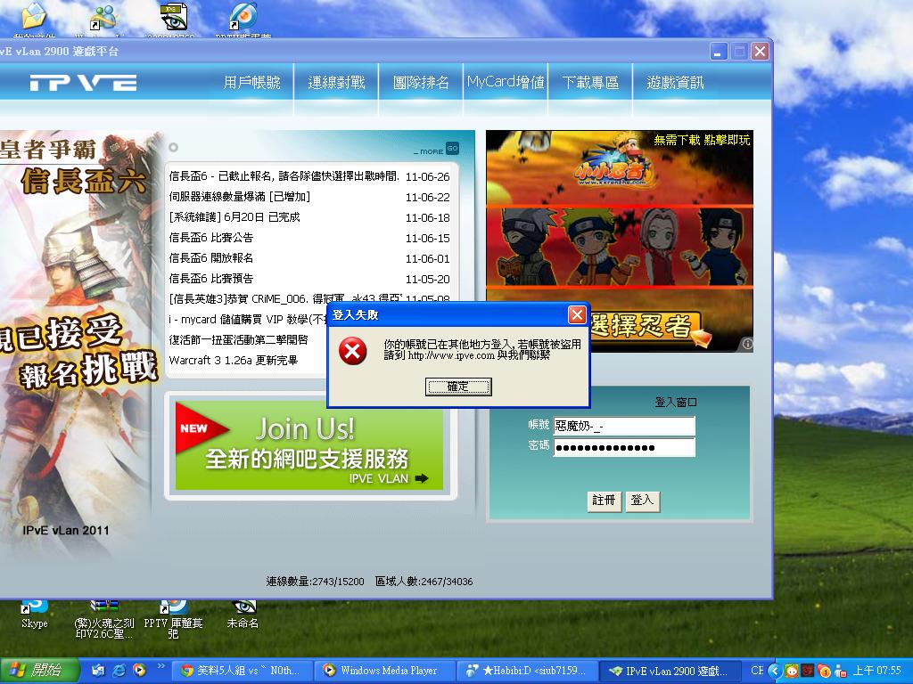
Task: Click 確定 in the login failed dialog
Action: [x=458, y=387]
